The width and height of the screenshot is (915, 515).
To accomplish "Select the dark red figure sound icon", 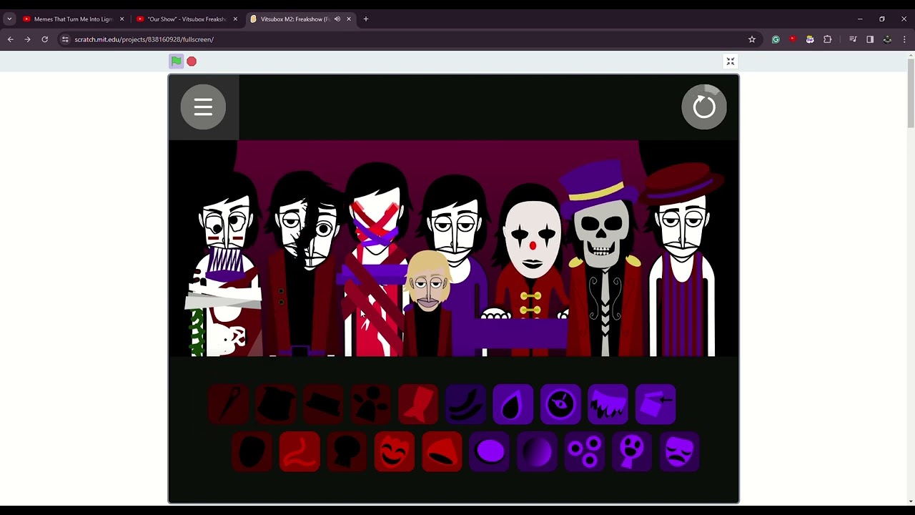I will tap(370, 405).
